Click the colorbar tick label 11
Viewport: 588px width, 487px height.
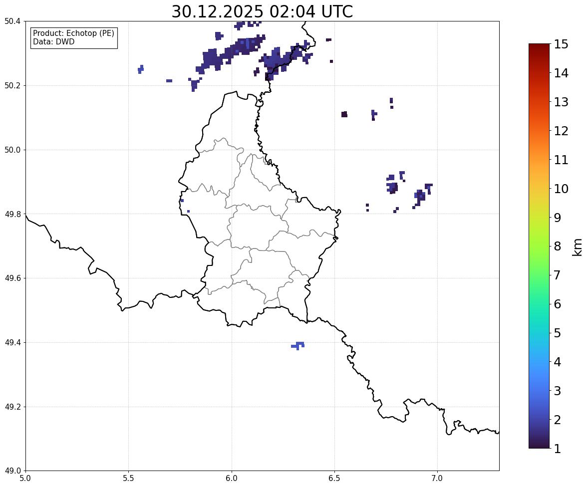pyautogui.click(x=561, y=160)
